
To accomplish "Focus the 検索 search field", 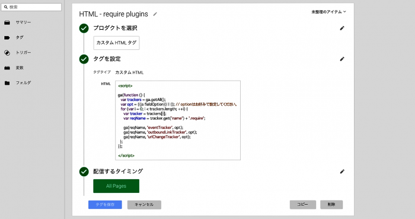I will click(x=31, y=7).
